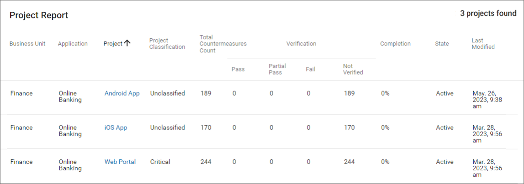
Task: Sort by Project Classification header
Action: 167,44
